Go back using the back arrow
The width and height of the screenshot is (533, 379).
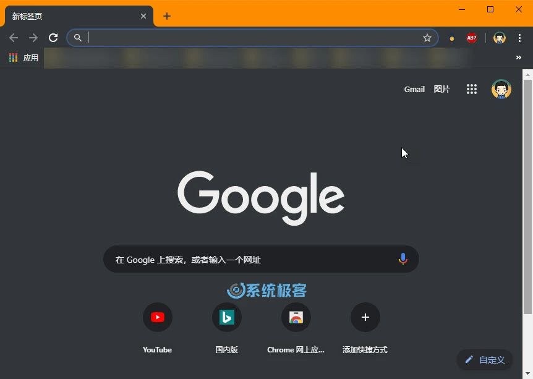pos(14,38)
